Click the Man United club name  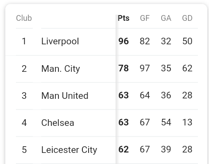click(x=65, y=96)
